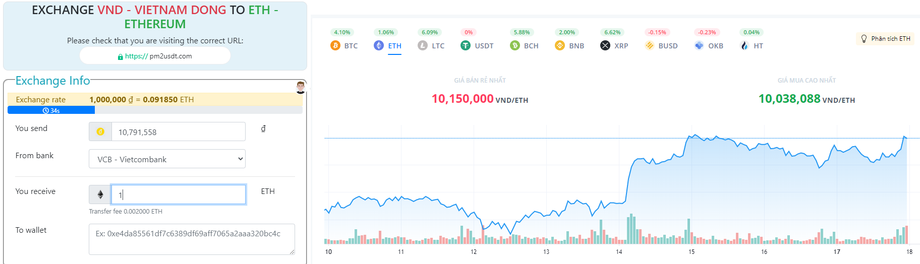Click the support agent avatar icon
The width and height of the screenshot is (920, 264).
[301, 87]
